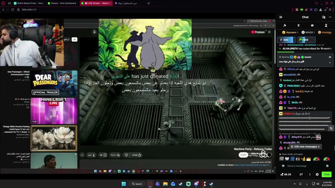Viewport: 335px width, 188px height.
Task: Switch to the Arabic-titled fourth browser tab
Action: click(x=128, y=3)
